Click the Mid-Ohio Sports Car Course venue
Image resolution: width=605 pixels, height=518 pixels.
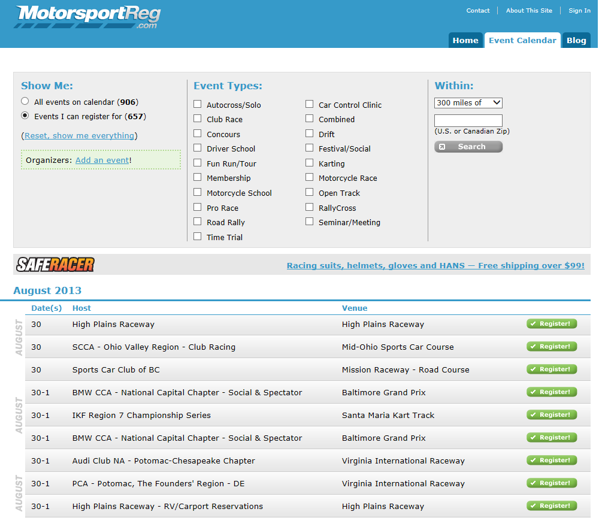pyautogui.click(x=398, y=347)
